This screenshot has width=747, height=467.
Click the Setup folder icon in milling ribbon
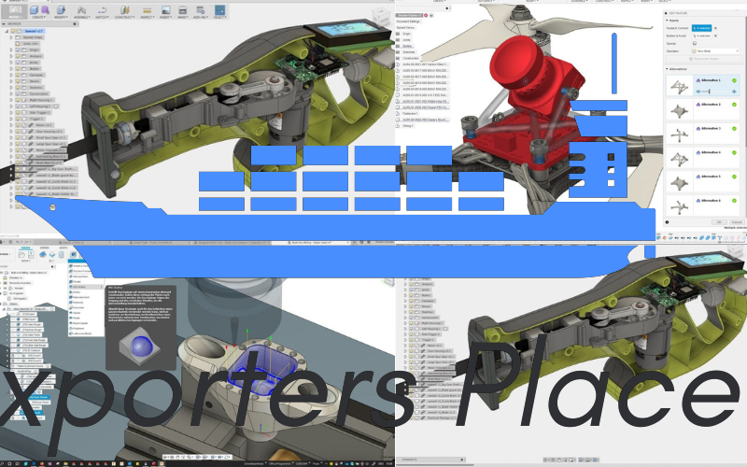click(21, 254)
